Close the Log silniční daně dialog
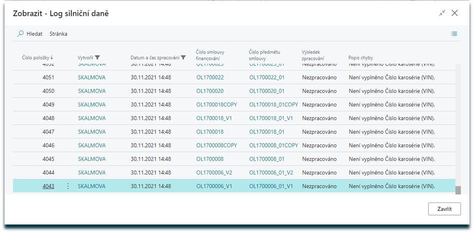This screenshot has height=233, width=474. (454, 13)
